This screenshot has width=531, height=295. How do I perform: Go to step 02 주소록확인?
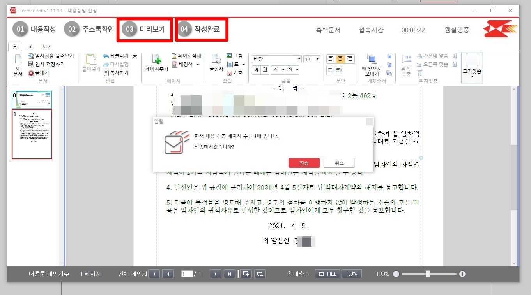pos(89,29)
